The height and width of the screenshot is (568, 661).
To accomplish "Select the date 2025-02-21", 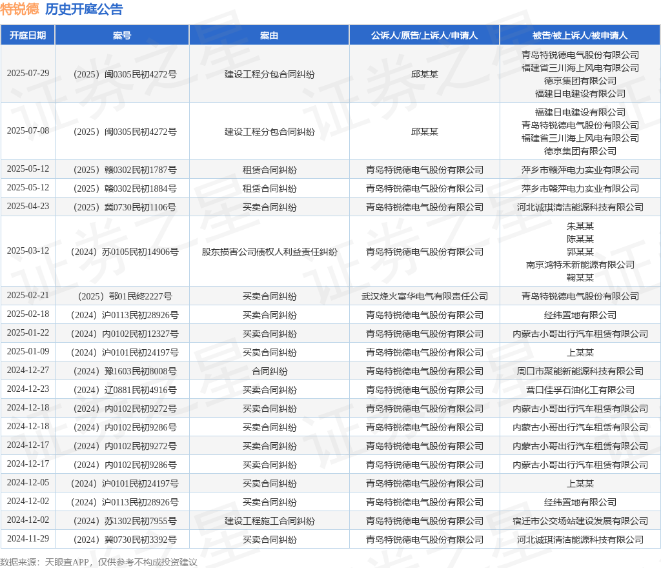I will tap(28, 296).
